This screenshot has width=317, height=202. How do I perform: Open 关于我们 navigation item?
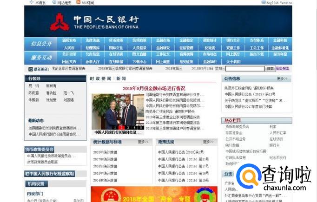tap(233, 62)
